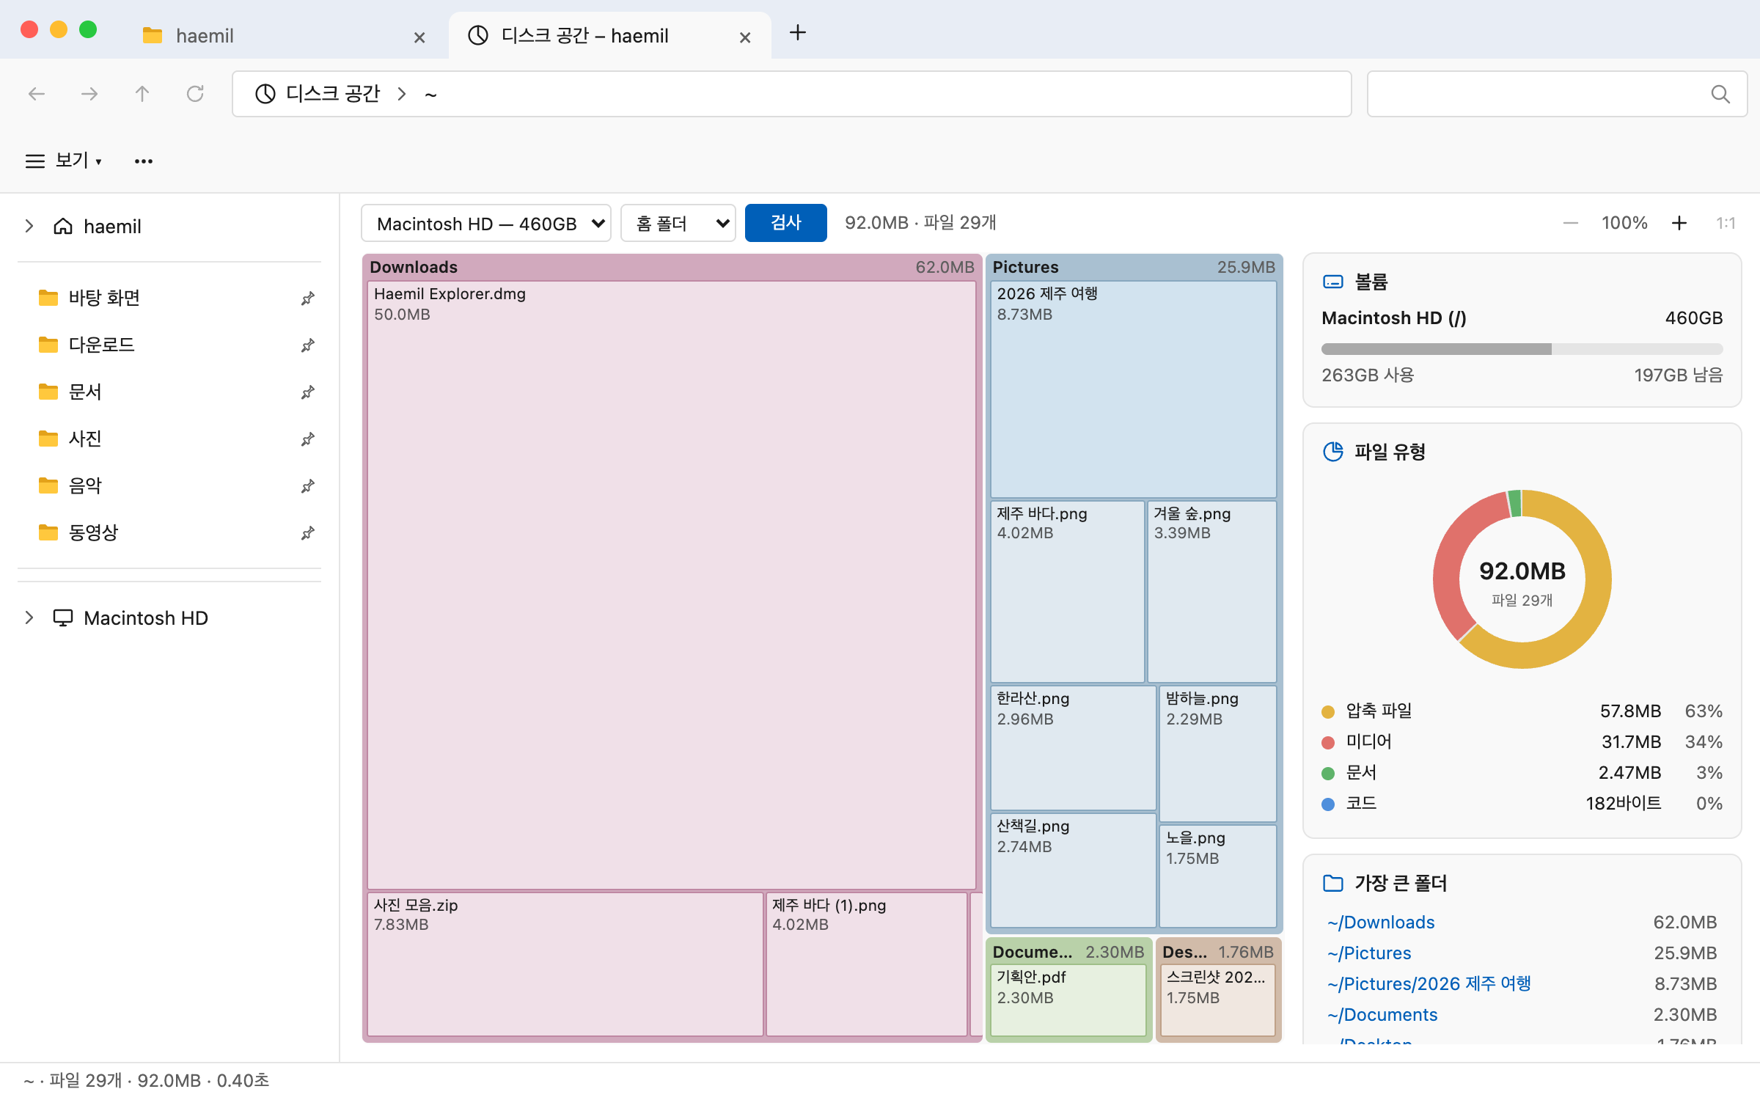The width and height of the screenshot is (1760, 1100).
Task: Go back using the back arrow
Action: (37, 94)
